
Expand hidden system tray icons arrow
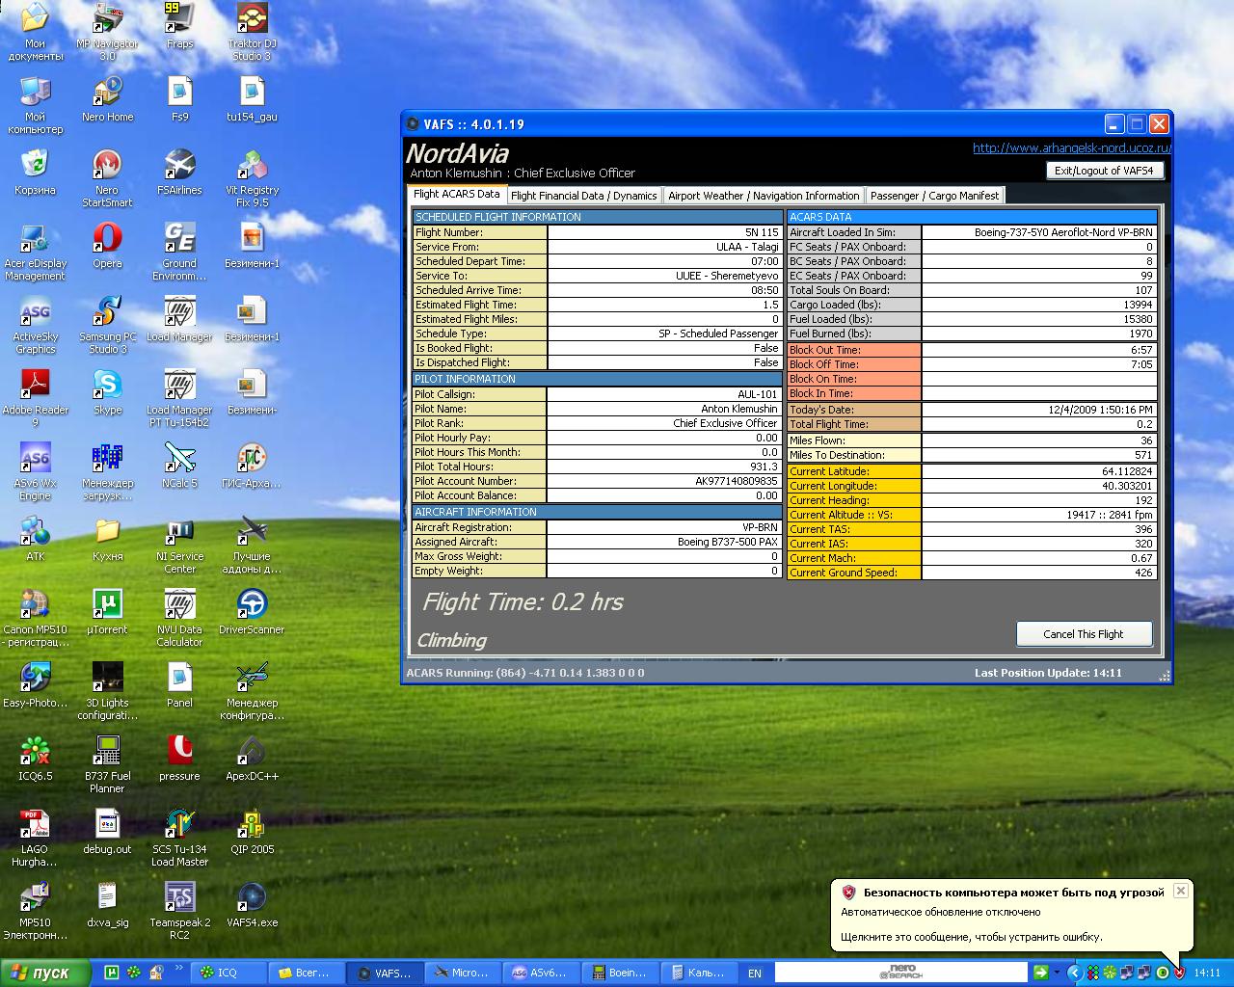1075,974
